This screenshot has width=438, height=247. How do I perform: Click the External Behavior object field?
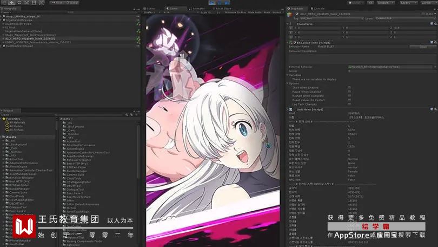click(x=390, y=67)
